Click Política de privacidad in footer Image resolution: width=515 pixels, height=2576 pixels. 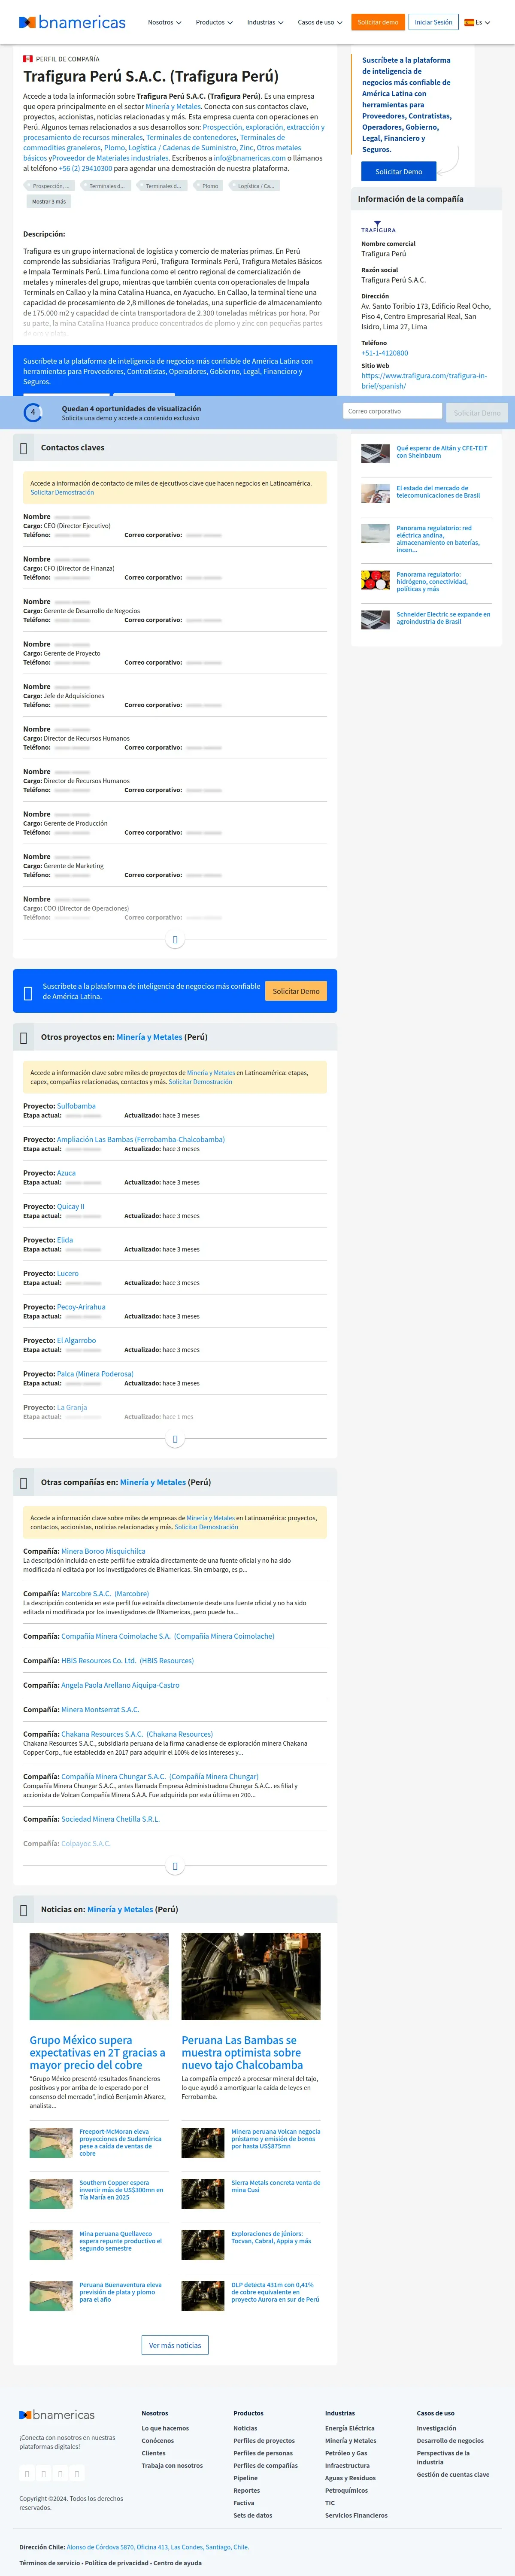coord(117,2563)
